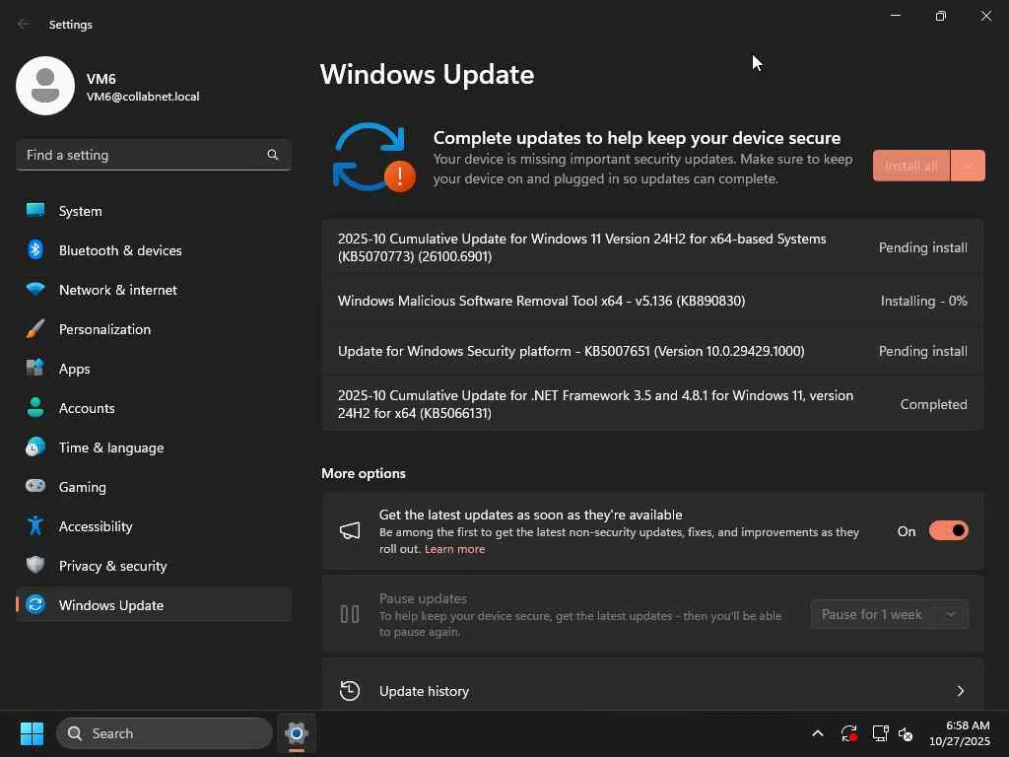
Task: Show hidden tray icons chevron
Action: [818, 733]
